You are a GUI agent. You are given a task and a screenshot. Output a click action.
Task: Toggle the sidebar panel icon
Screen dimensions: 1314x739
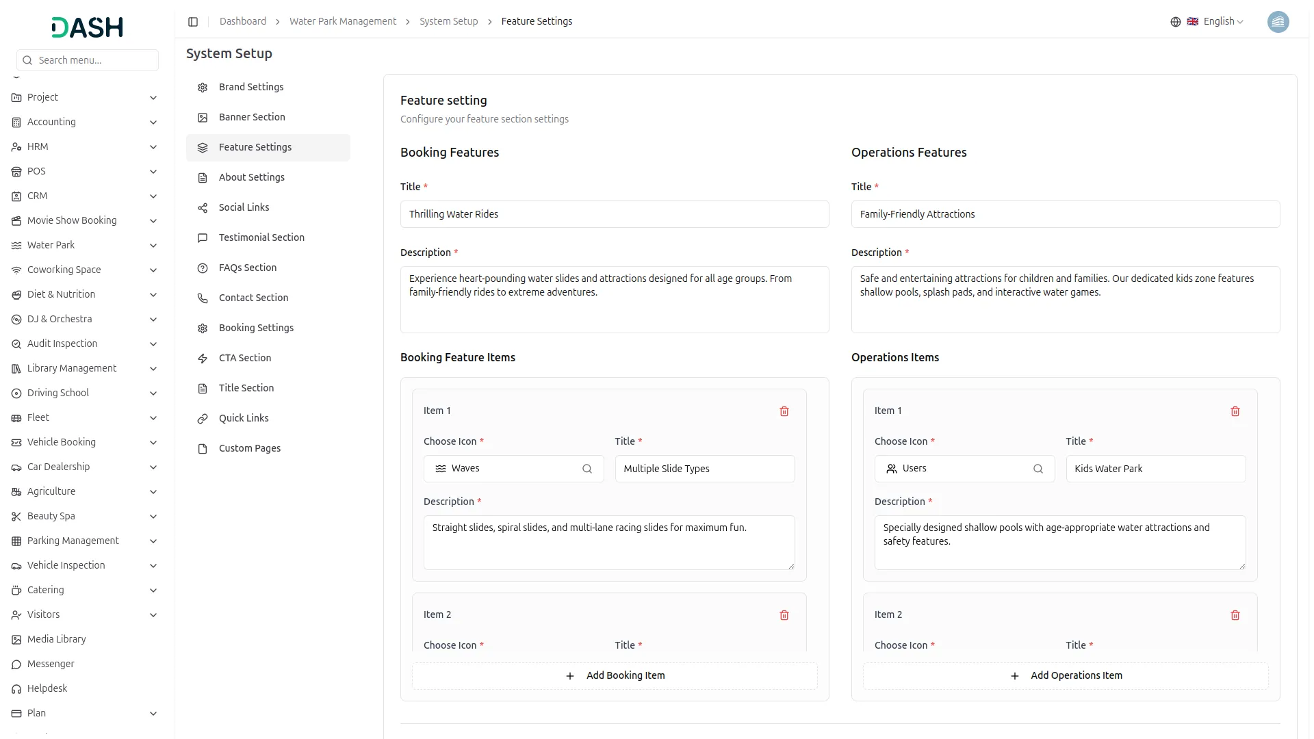pos(193,22)
